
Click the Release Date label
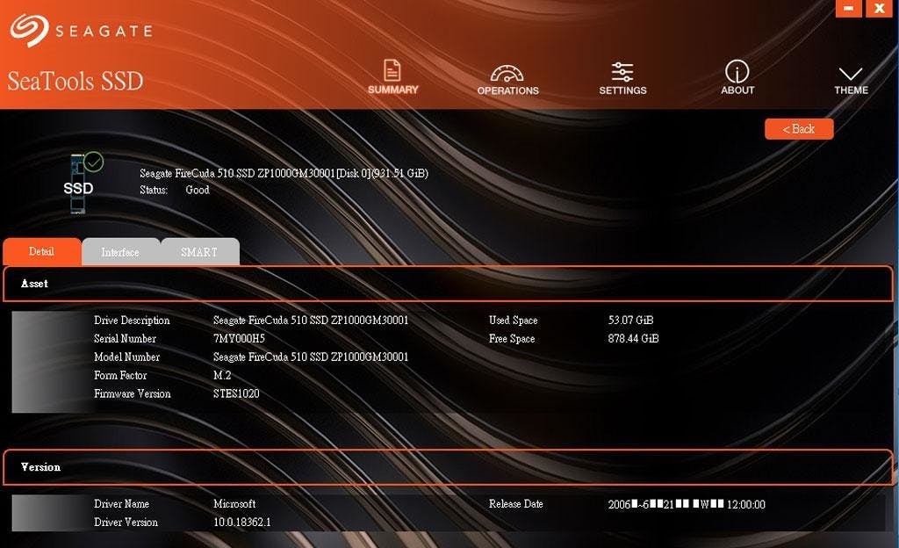(516, 504)
